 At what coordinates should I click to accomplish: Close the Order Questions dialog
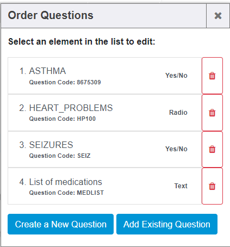click(218, 16)
